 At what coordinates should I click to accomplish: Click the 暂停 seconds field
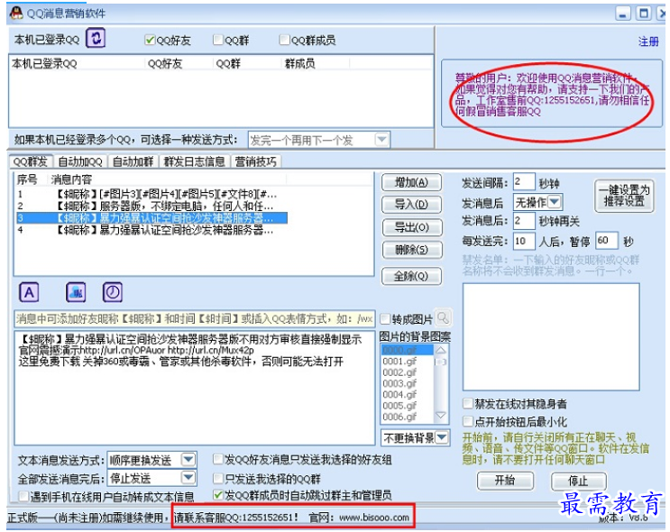point(606,240)
